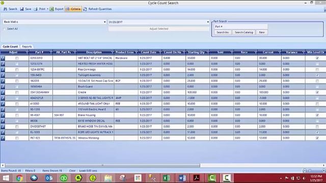The height and width of the screenshot is (183, 326).
Task: Adjust the zoom slider handle
Action: pos(310,171)
